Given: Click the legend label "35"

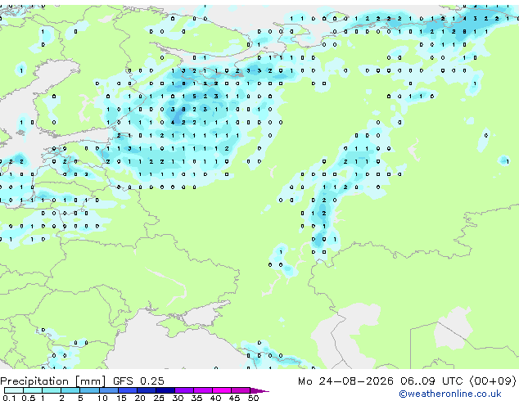Looking at the screenshot, I should 196,398.
